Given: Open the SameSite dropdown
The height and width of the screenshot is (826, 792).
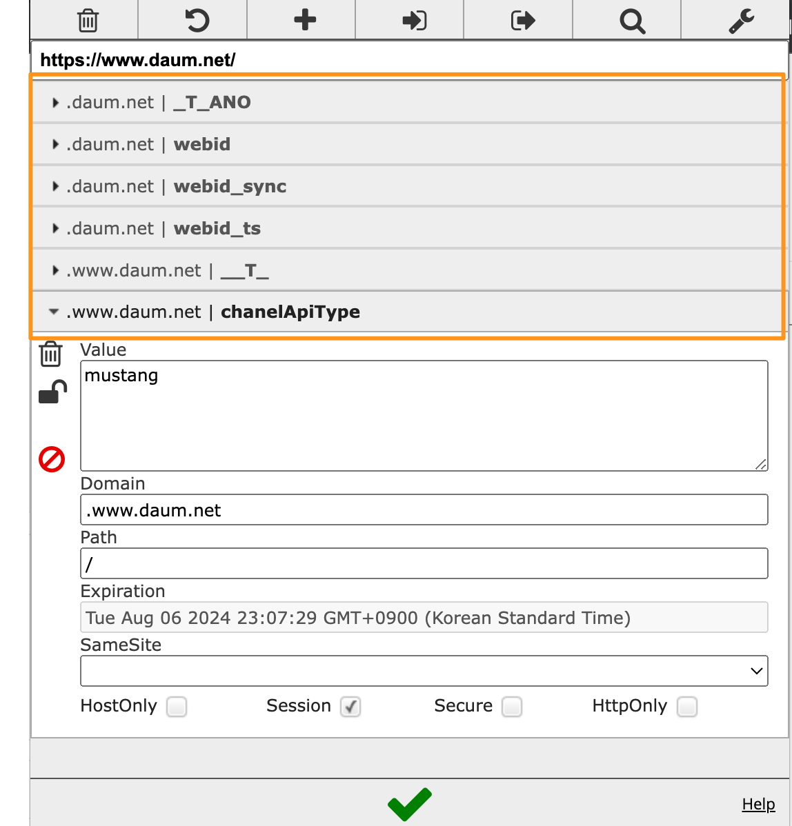Looking at the screenshot, I should point(424,671).
